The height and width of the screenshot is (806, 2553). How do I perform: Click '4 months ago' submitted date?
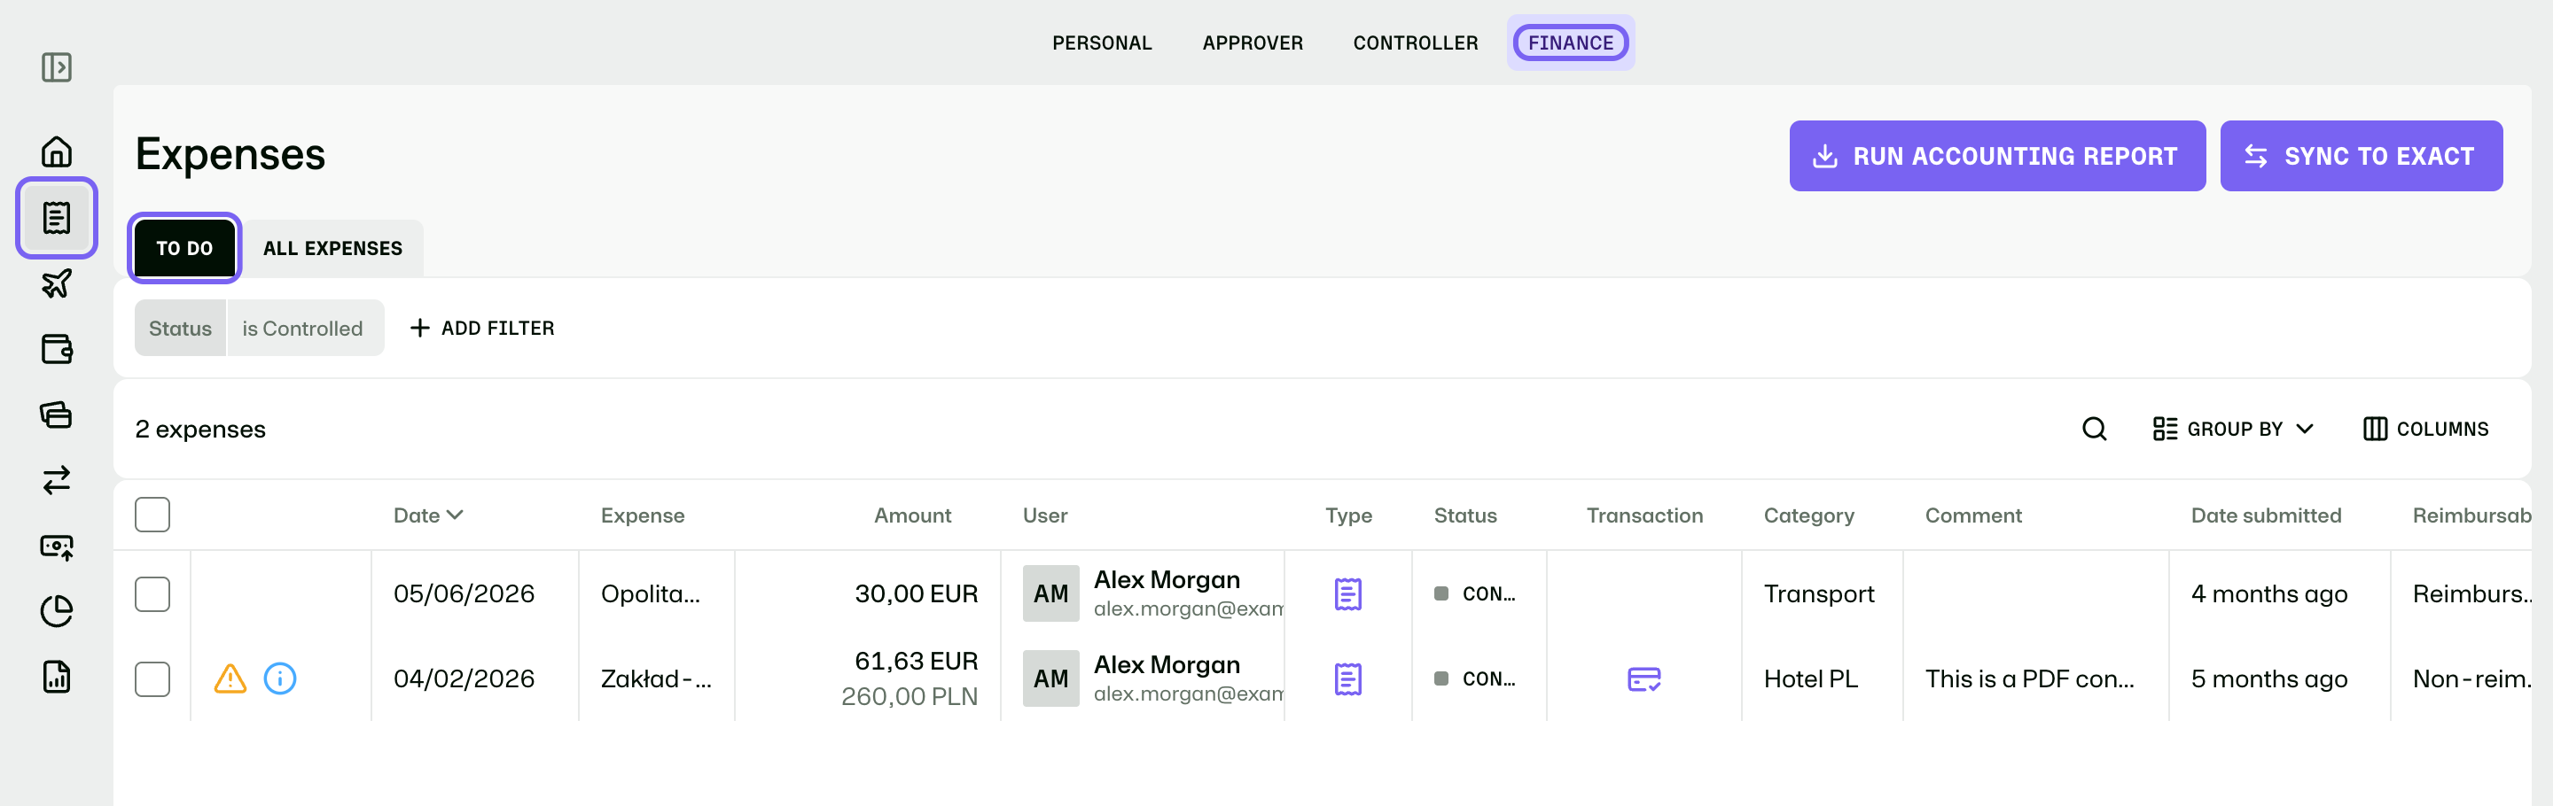pos(2268,594)
